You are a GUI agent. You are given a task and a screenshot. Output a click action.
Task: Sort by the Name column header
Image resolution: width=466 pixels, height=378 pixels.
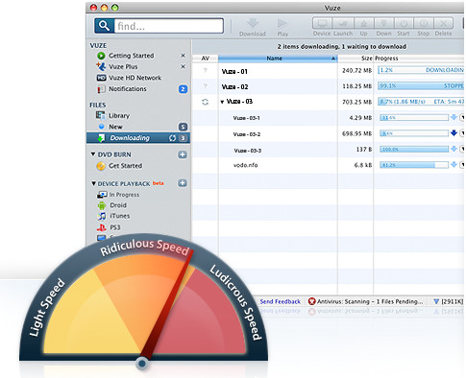click(x=278, y=59)
